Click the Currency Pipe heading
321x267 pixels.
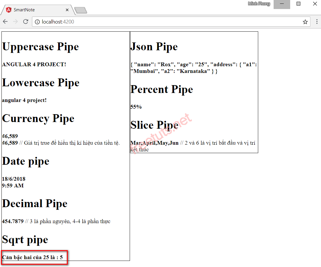pos(38,118)
